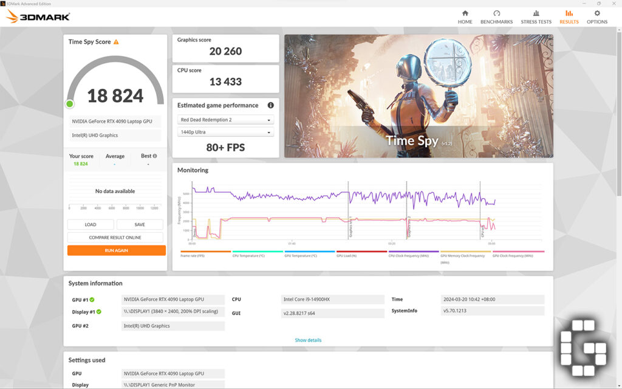Viewport: 622px width, 389px height.
Task: Click the No data available message
Action: (x=115, y=191)
